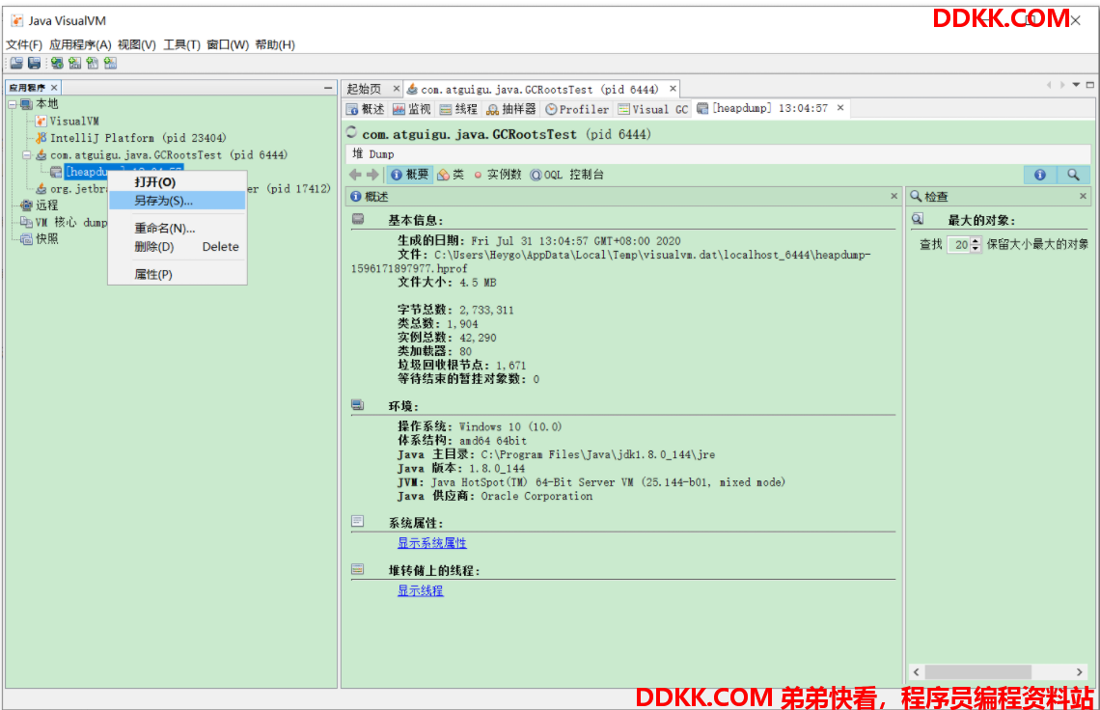
Task: Click the magnifier icon beside 最大的对象
Action: pos(918,219)
